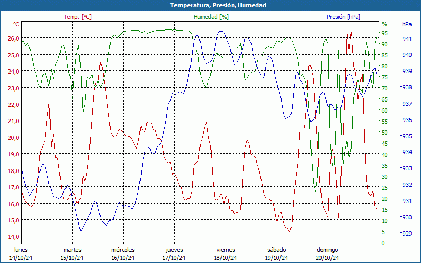Click the 22,0 temperature axis value
Screen dimensions: 421x263
[x=14, y=104]
